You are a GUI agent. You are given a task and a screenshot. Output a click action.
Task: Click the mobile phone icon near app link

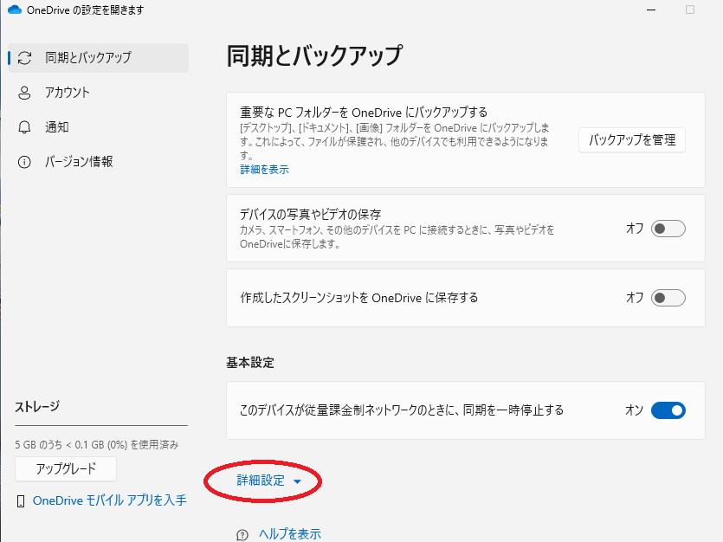tap(21, 501)
